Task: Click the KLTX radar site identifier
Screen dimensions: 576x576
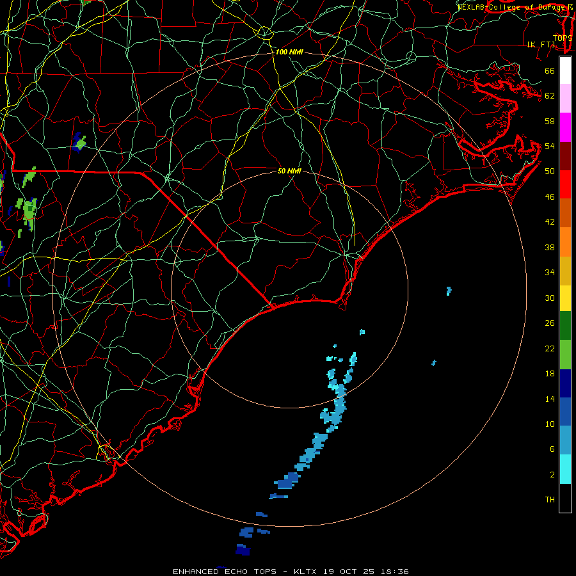Action: pyautogui.click(x=306, y=572)
